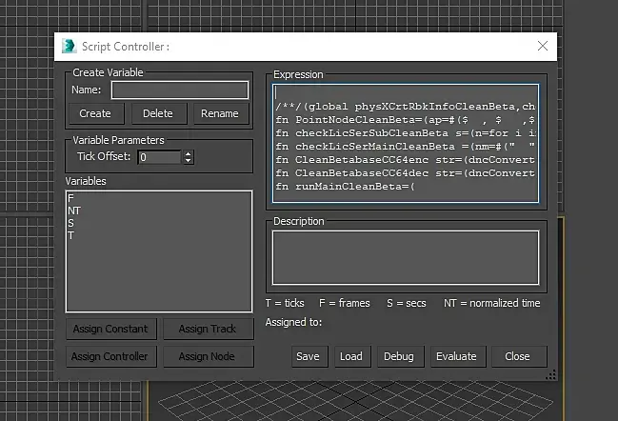Click the 'fn CleanBetabaseCC64dec' expression line
This screenshot has width=618, height=421.
(405, 173)
